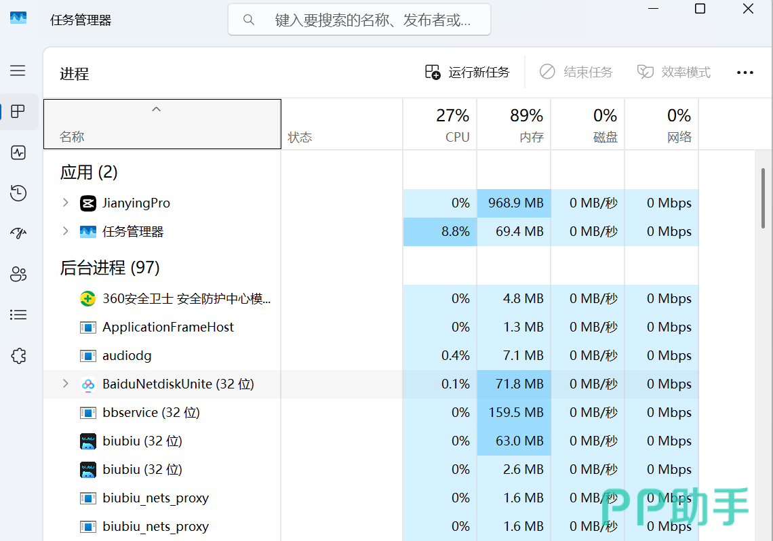Open the more options ellipsis menu
This screenshot has width=773, height=541.
[745, 73]
